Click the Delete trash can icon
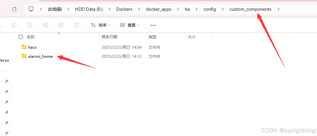The image size is (317, 136). tap(77, 25)
